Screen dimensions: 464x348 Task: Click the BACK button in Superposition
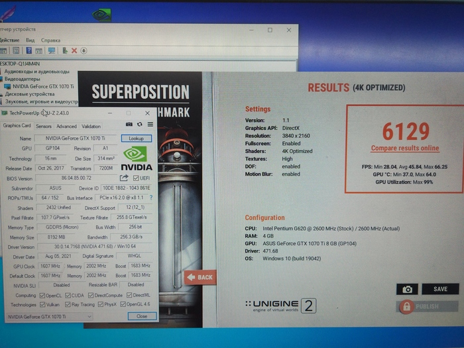200,277
